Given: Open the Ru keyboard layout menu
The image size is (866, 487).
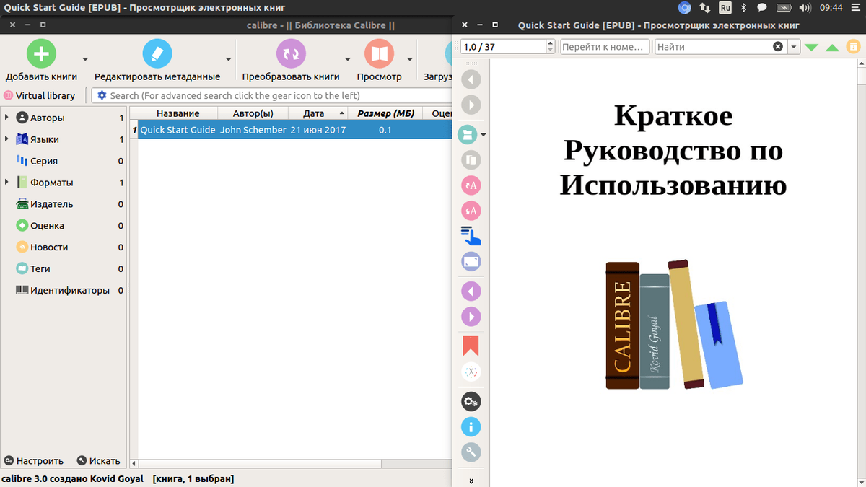Looking at the screenshot, I should (x=725, y=7).
